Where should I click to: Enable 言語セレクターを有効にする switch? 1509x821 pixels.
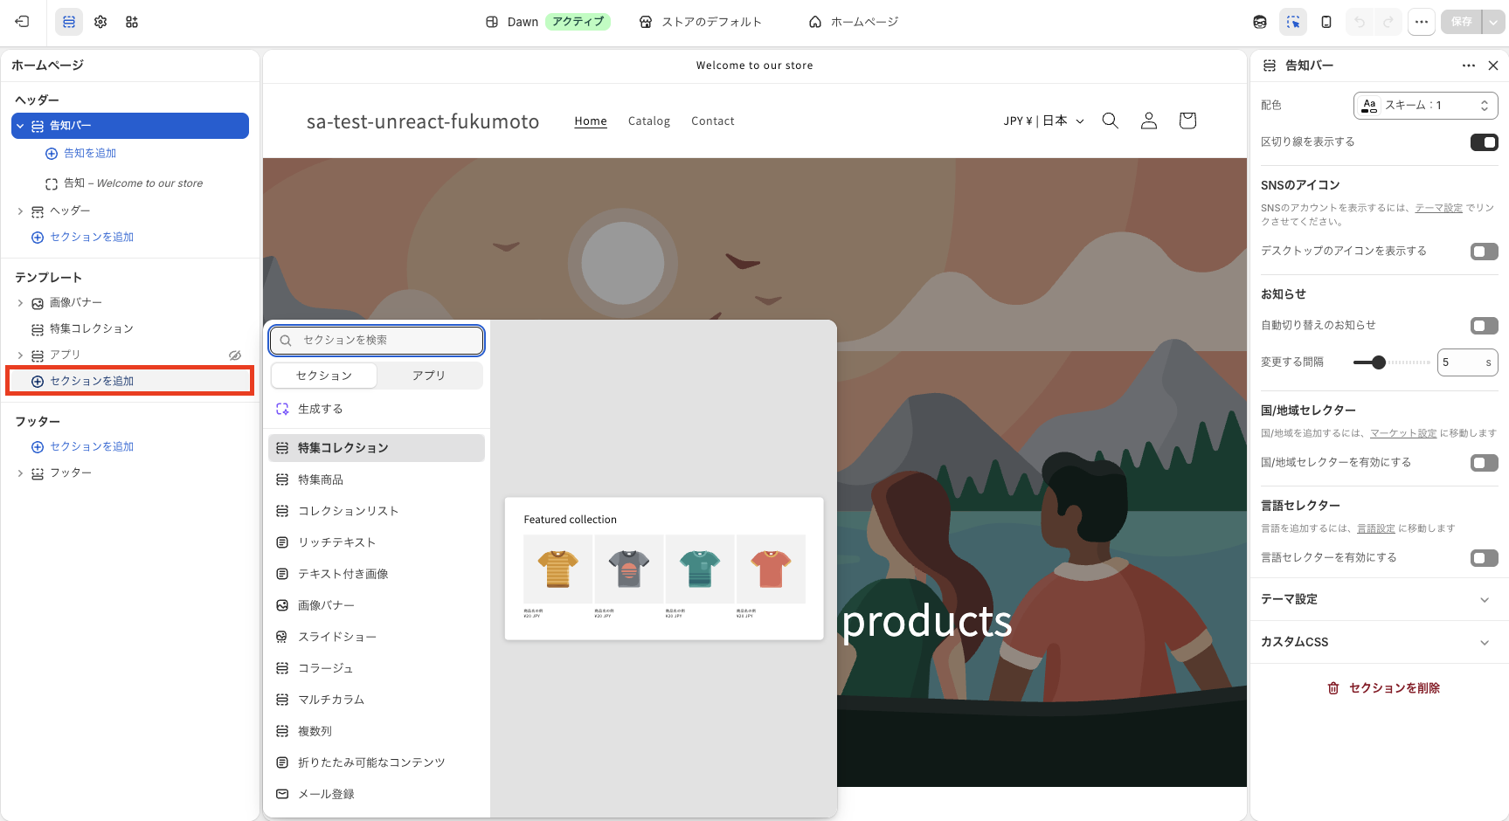1484,558
